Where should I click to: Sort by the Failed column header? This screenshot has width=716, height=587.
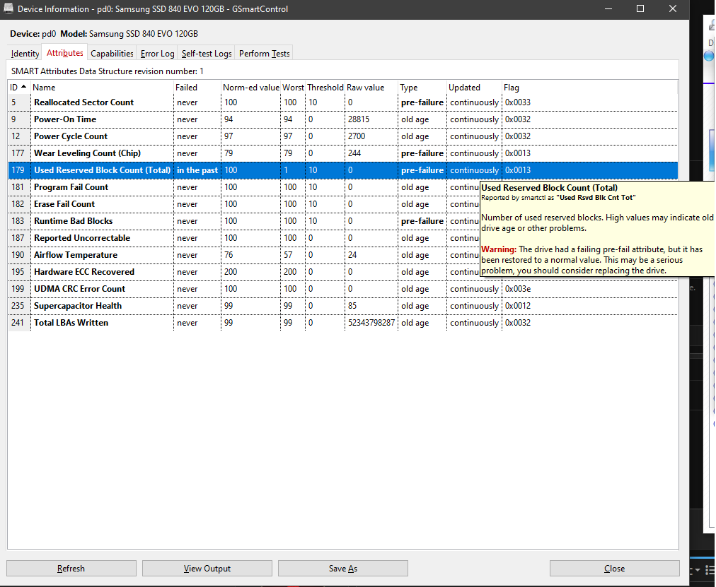tap(197, 88)
